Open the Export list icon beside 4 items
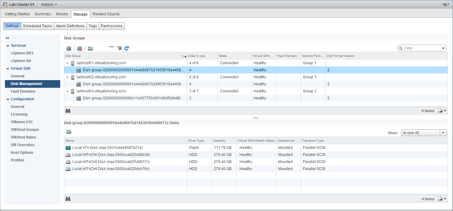 pyautogui.click(x=442, y=199)
